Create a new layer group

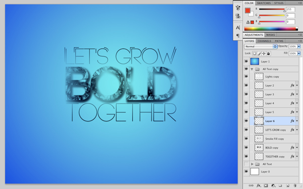coord(280,185)
